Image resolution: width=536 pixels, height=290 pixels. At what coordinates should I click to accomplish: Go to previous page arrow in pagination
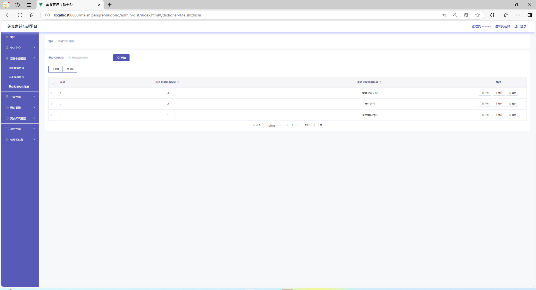[x=287, y=125]
